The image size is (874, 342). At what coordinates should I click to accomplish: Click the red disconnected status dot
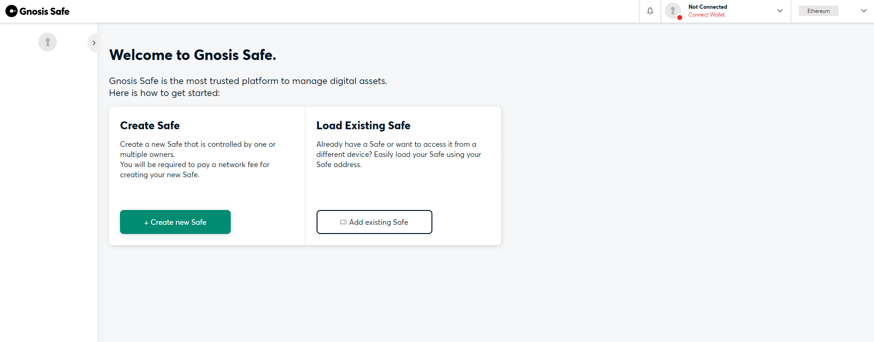[680, 18]
